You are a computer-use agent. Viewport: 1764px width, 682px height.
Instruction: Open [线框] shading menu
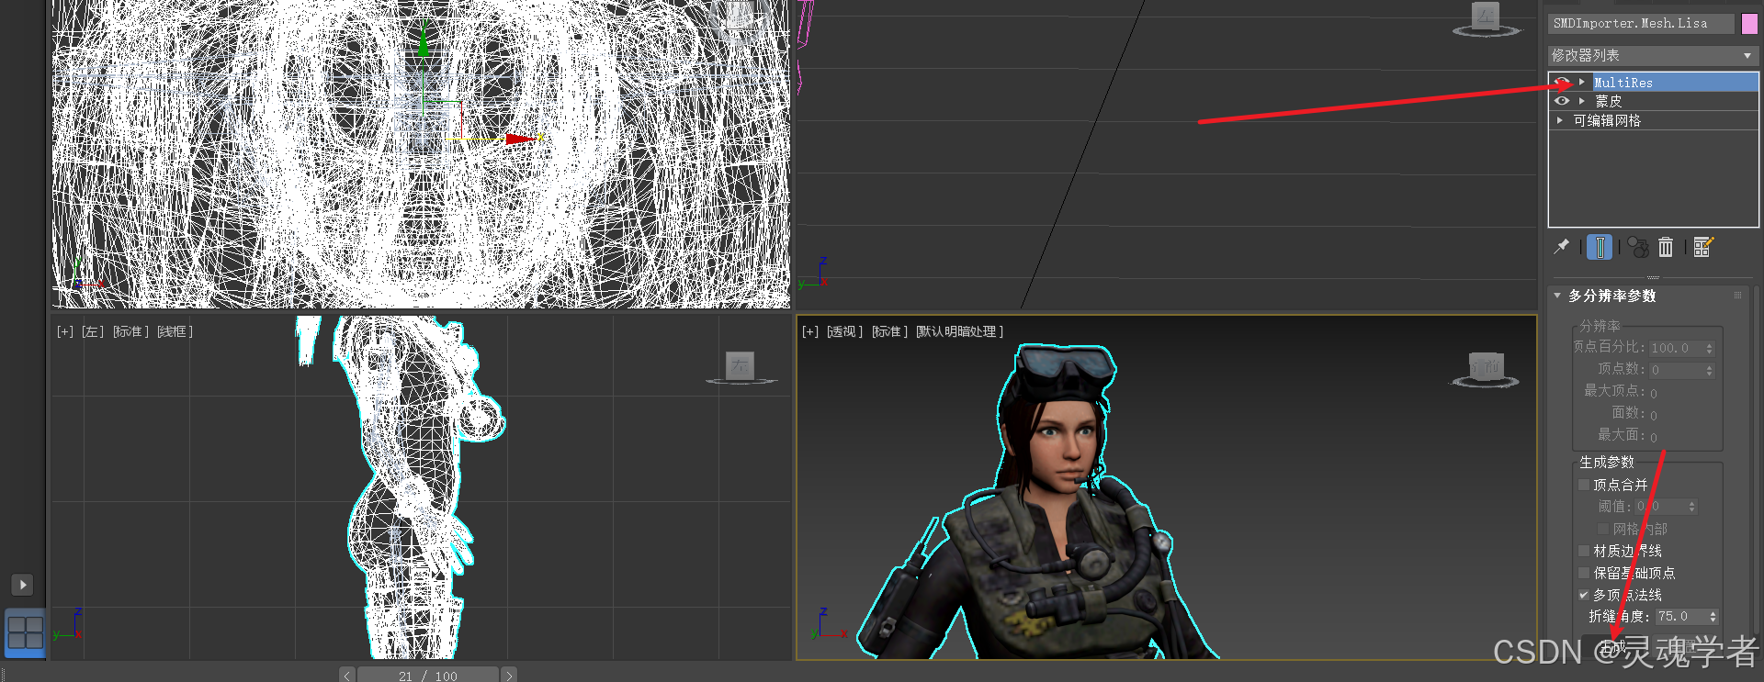coord(175,331)
